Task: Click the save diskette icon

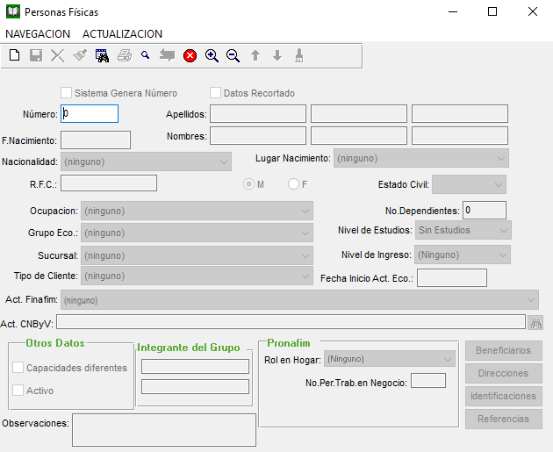Action: [x=36, y=55]
